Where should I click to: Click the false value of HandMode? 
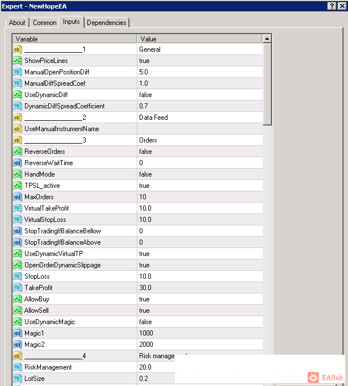[x=145, y=174]
